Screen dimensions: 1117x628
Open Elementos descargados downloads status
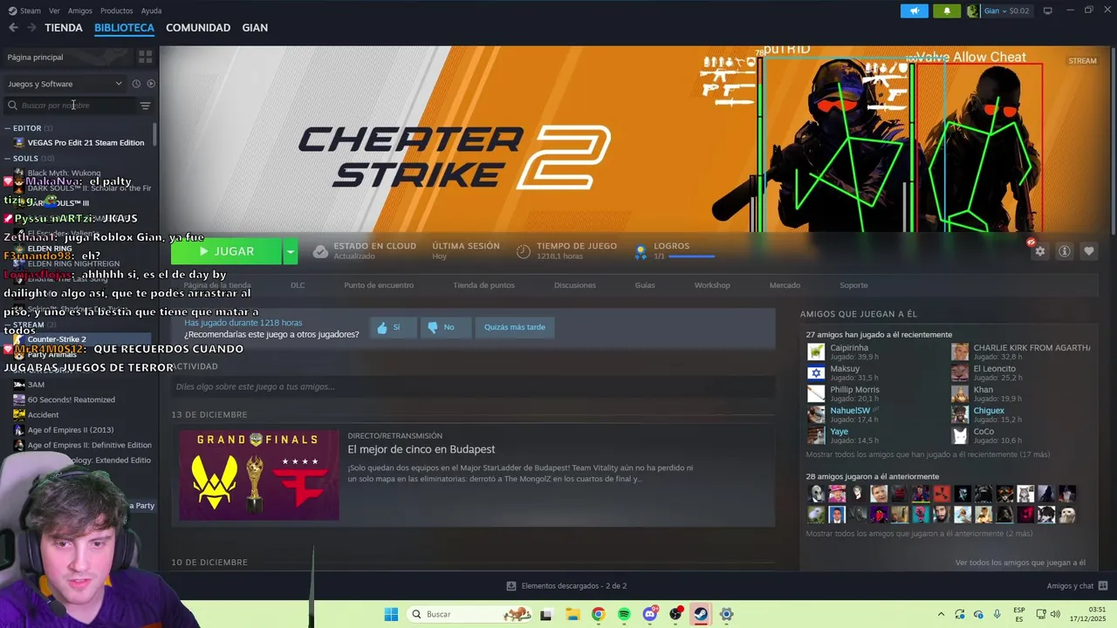[x=566, y=586]
